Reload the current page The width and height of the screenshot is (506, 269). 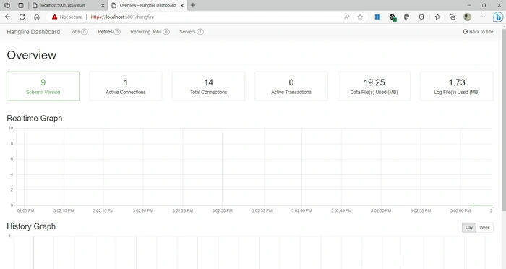tap(22, 17)
